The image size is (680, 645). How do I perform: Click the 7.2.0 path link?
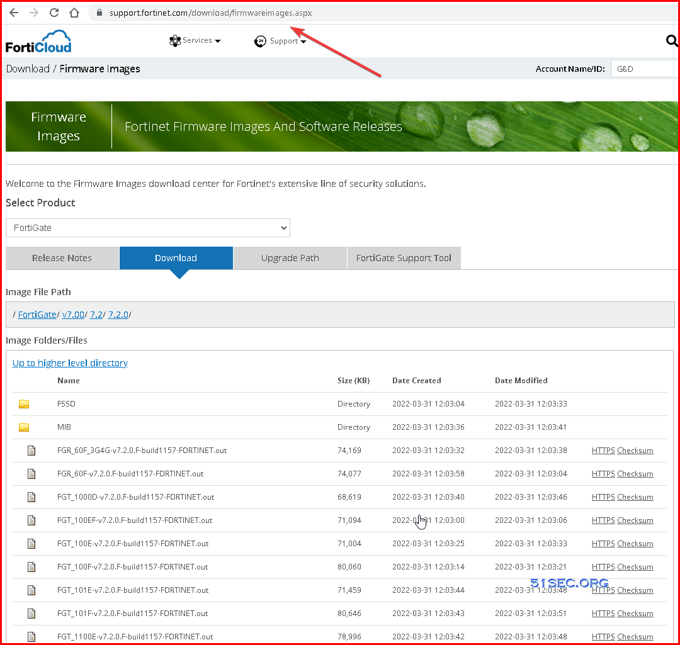coord(118,315)
